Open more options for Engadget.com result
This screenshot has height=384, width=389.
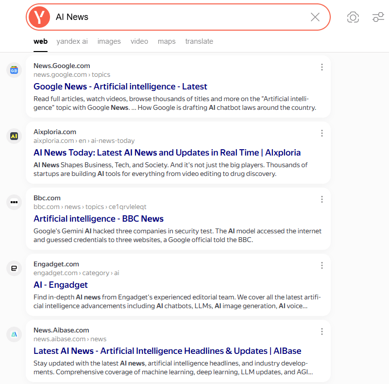(322, 265)
